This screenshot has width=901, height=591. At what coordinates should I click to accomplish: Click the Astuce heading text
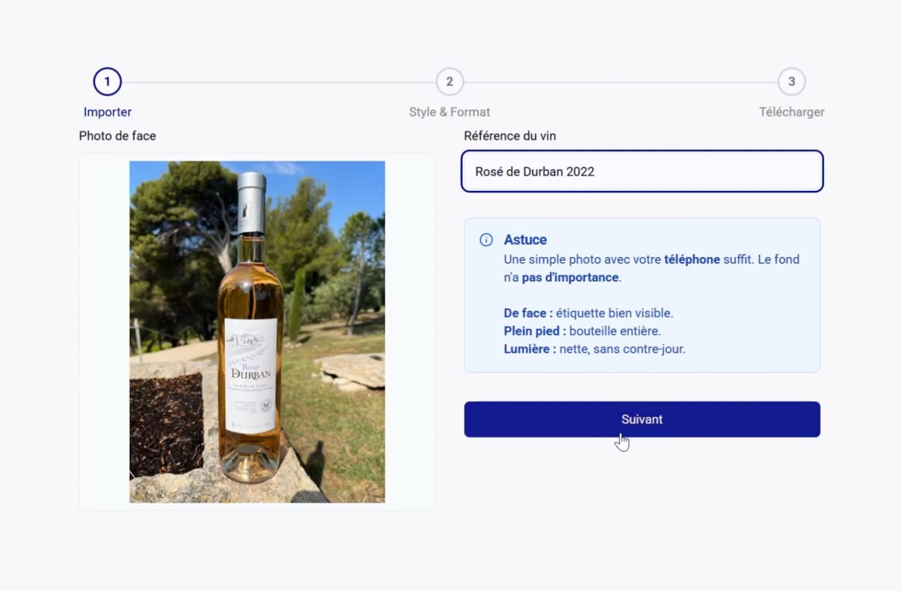(x=524, y=239)
